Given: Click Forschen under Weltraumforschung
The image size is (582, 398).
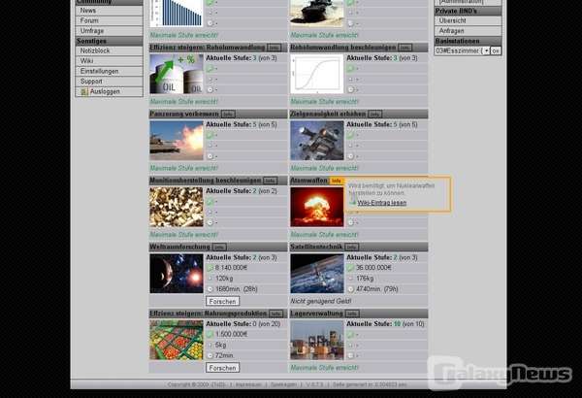Looking at the screenshot, I should pyautogui.click(x=222, y=301).
